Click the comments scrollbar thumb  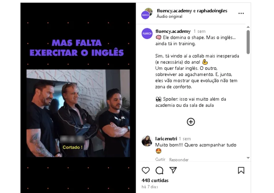248,42
